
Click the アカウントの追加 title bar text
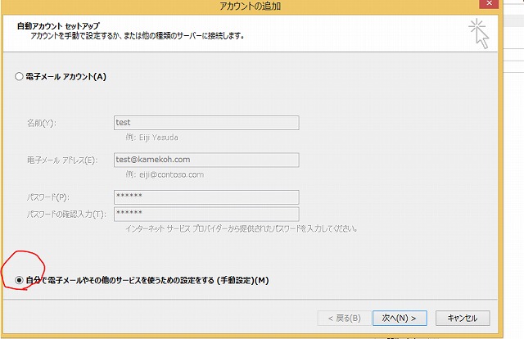[x=250, y=6]
